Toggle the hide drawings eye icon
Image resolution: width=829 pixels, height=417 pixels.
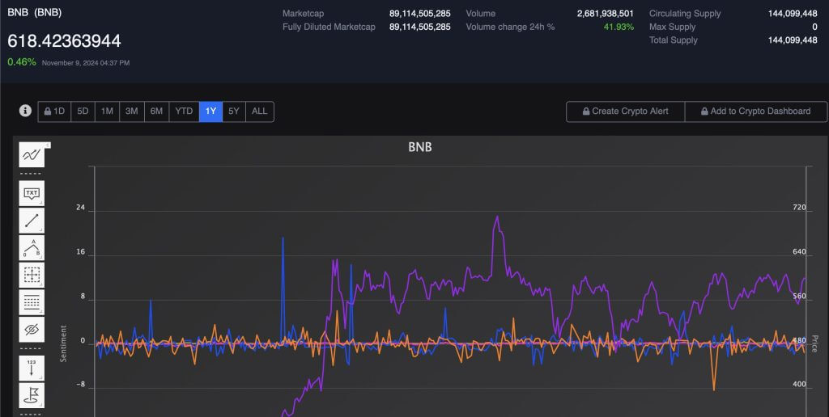click(32, 330)
